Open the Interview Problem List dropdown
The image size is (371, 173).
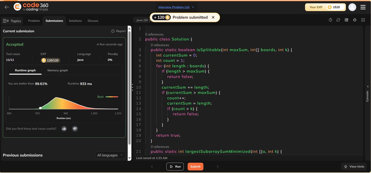pos(176,7)
